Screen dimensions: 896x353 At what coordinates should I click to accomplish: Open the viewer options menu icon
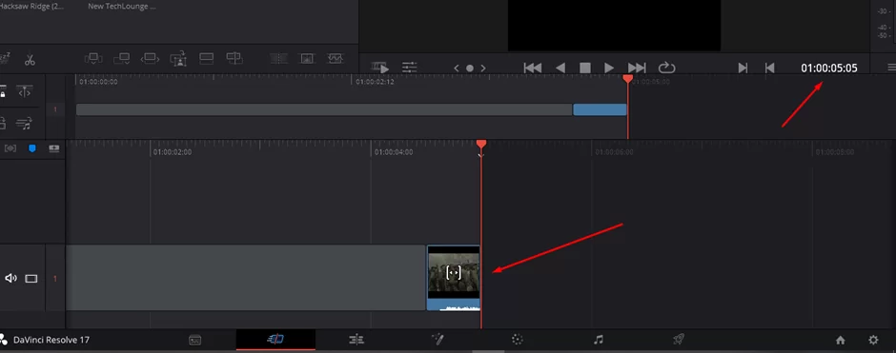click(x=891, y=68)
